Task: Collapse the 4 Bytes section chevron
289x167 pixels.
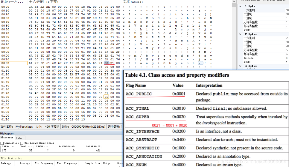Action: click(240, 66)
